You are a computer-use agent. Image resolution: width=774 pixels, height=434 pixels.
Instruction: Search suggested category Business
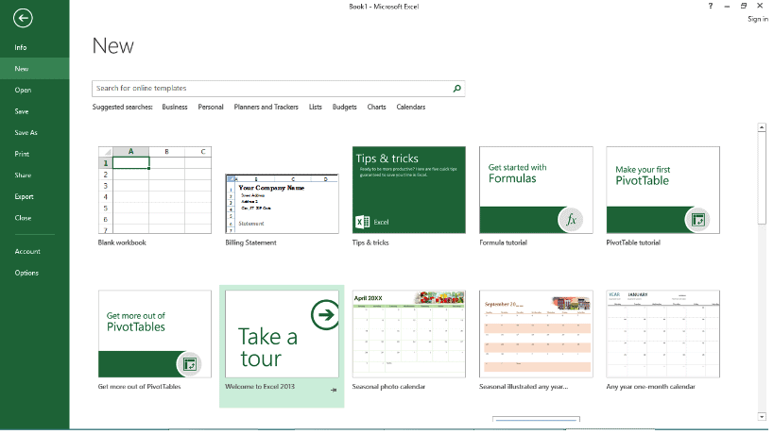pyautogui.click(x=175, y=107)
